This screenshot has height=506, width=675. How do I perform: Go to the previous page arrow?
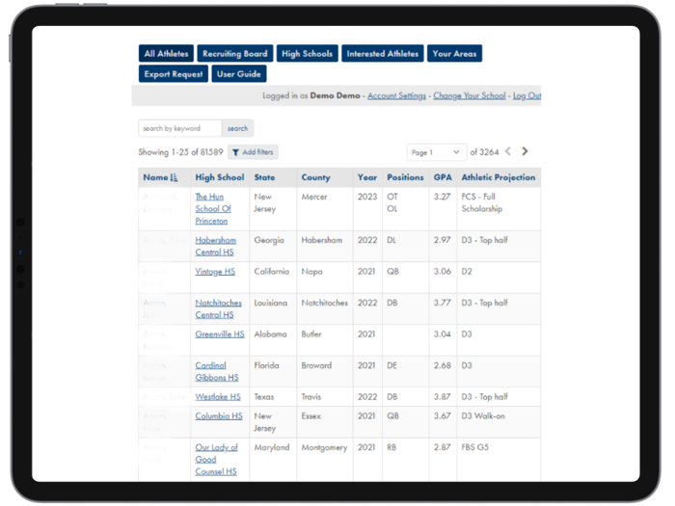pos(508,151)
